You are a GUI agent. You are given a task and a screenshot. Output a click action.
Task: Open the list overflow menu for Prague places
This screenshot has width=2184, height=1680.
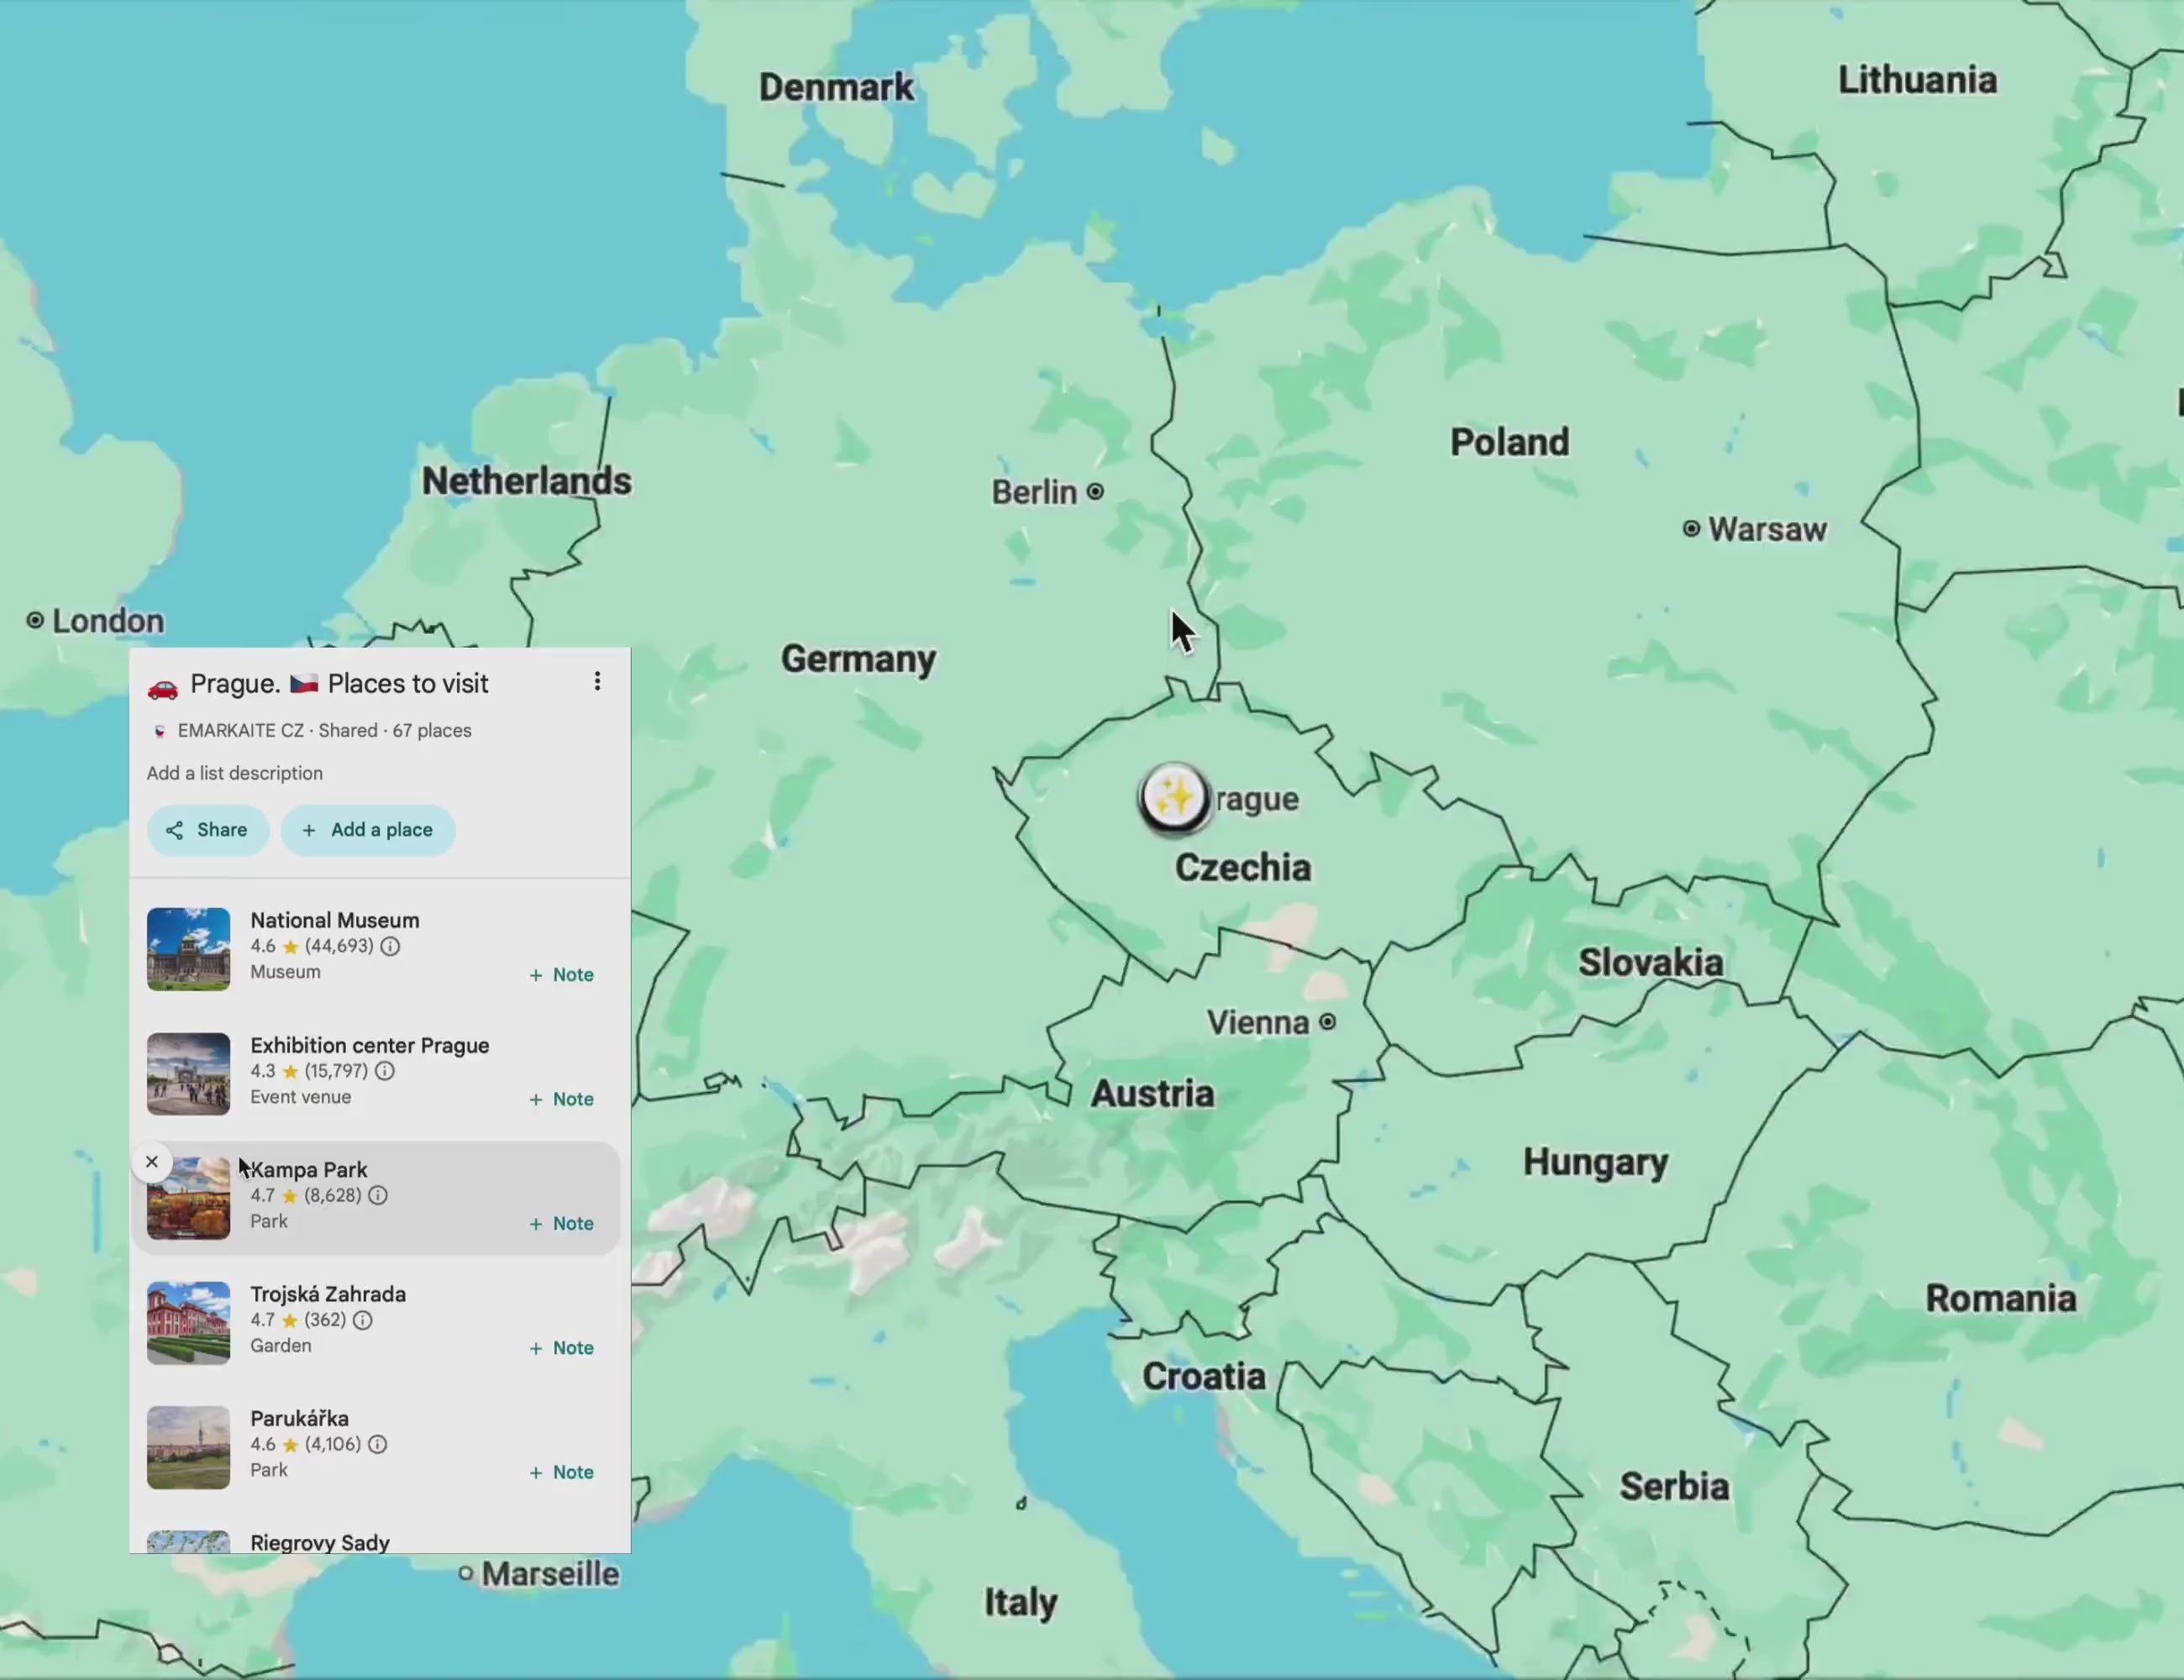(597, 681)
